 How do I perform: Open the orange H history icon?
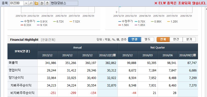click(36, 3)
